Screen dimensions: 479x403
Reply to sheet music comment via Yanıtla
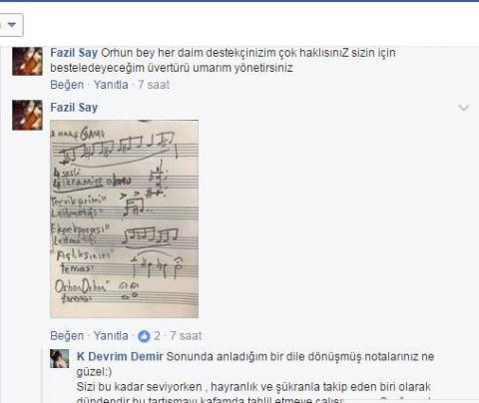(x=111, y=336)
